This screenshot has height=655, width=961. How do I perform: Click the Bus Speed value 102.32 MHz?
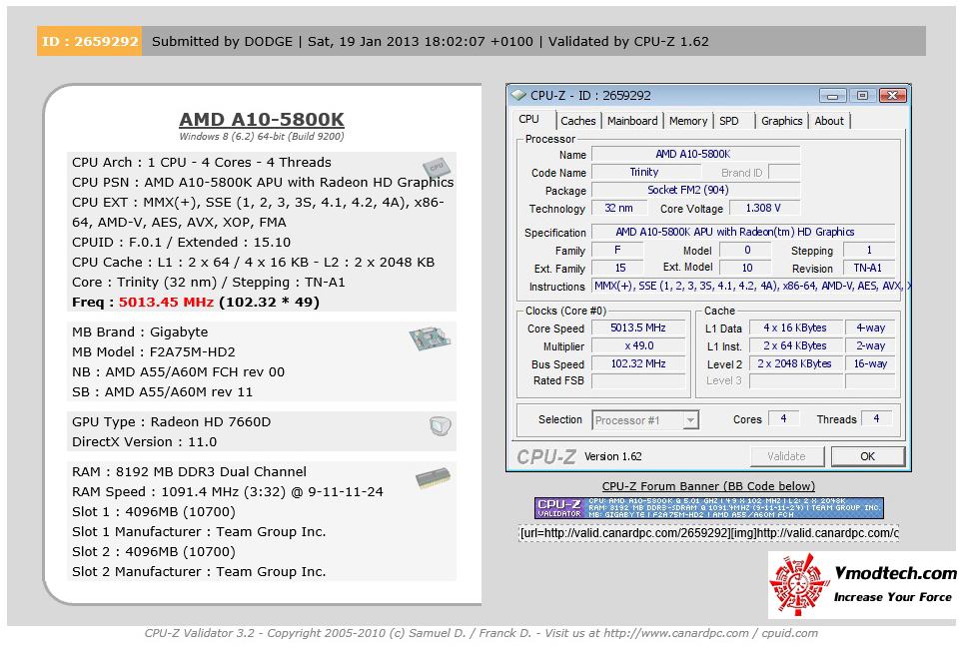[x=638, y=363]
